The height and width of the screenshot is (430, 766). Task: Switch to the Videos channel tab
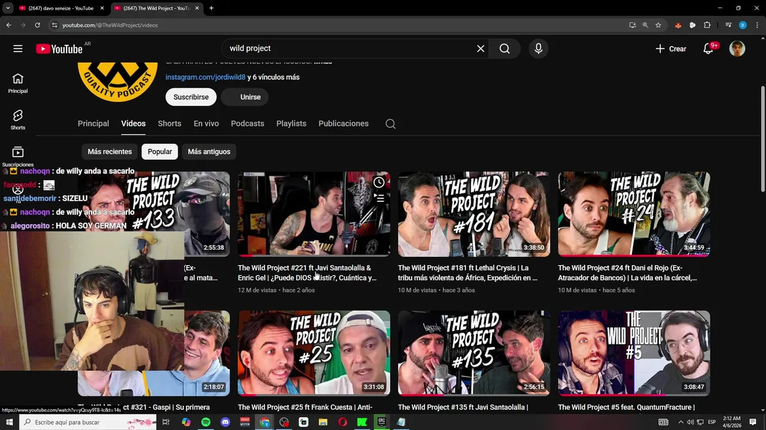pos(133,124)
